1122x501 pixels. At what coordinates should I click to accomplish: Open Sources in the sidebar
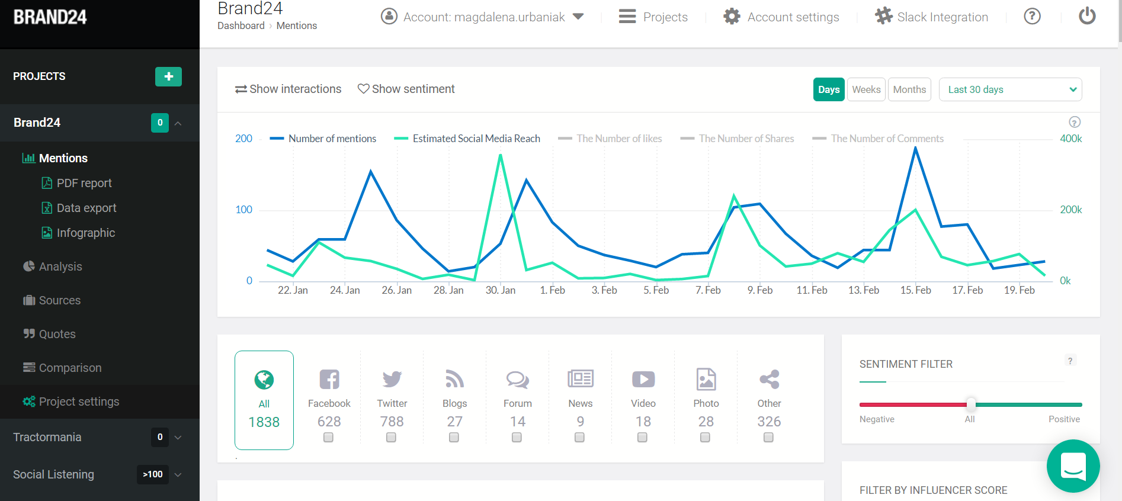(60, 300)
